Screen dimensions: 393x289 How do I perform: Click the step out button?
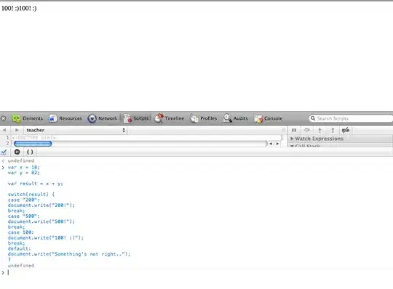(333, 130)
